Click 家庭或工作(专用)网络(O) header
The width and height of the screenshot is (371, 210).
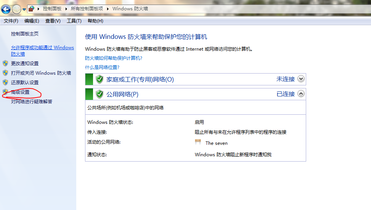(x=140, y=79)
